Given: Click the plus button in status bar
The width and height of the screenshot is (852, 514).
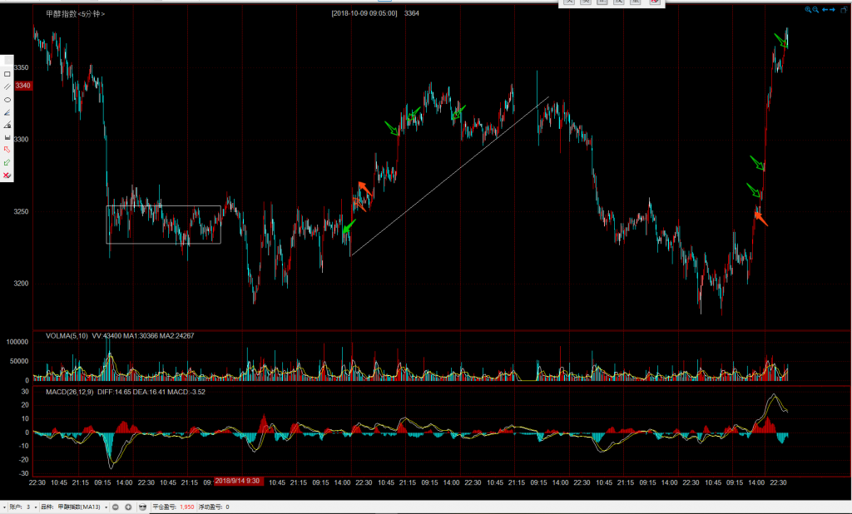Looking at the screenshot, I should 128,507.
